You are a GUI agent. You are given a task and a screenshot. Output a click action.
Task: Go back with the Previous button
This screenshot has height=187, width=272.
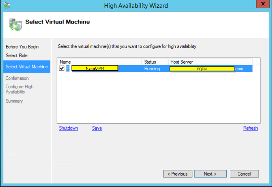(x=178, y=174)
